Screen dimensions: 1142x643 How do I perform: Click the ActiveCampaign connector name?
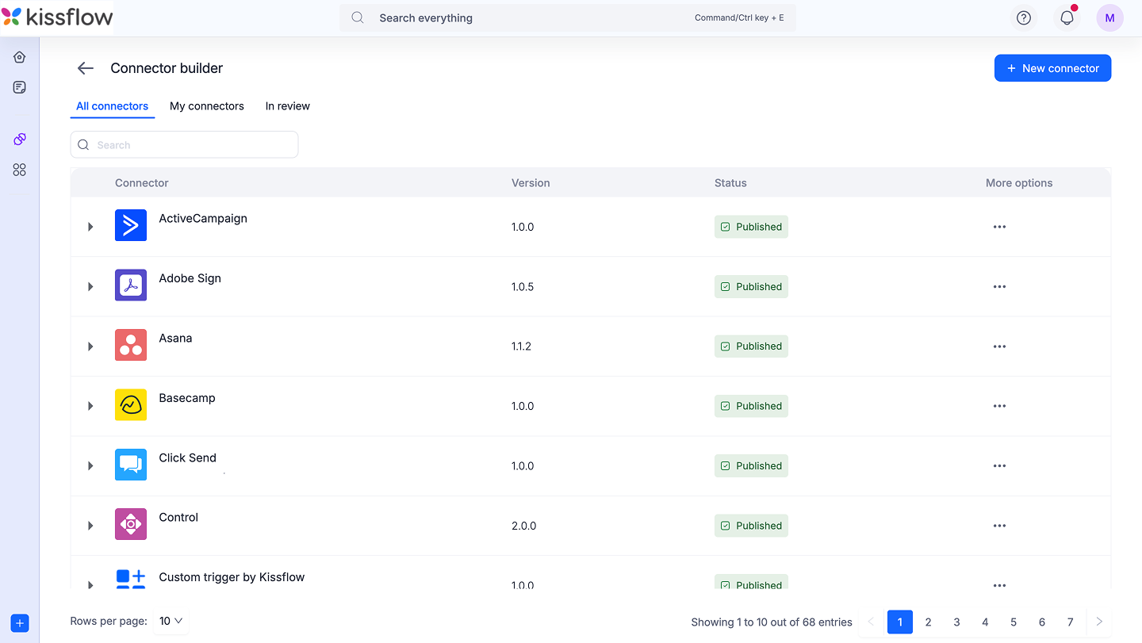(x=203, y=219)
